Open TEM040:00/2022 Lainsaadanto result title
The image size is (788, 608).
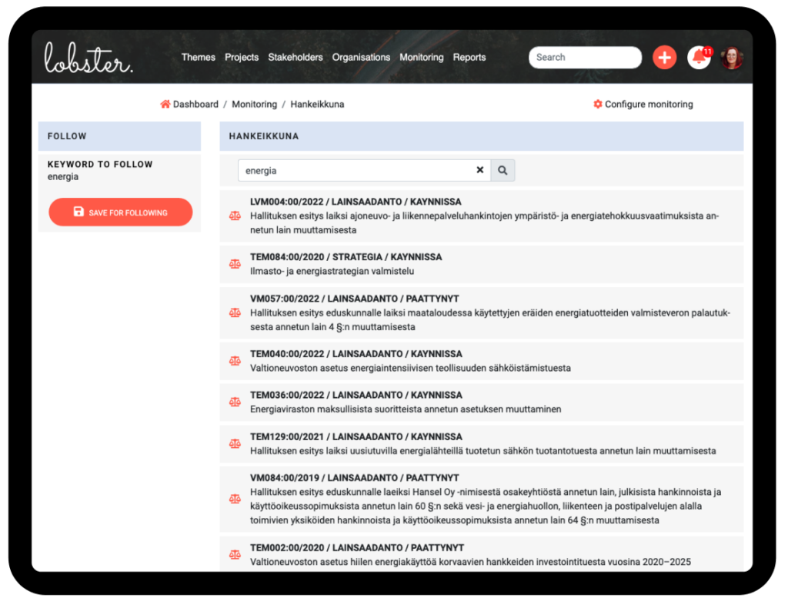click(x=356, y=354)
